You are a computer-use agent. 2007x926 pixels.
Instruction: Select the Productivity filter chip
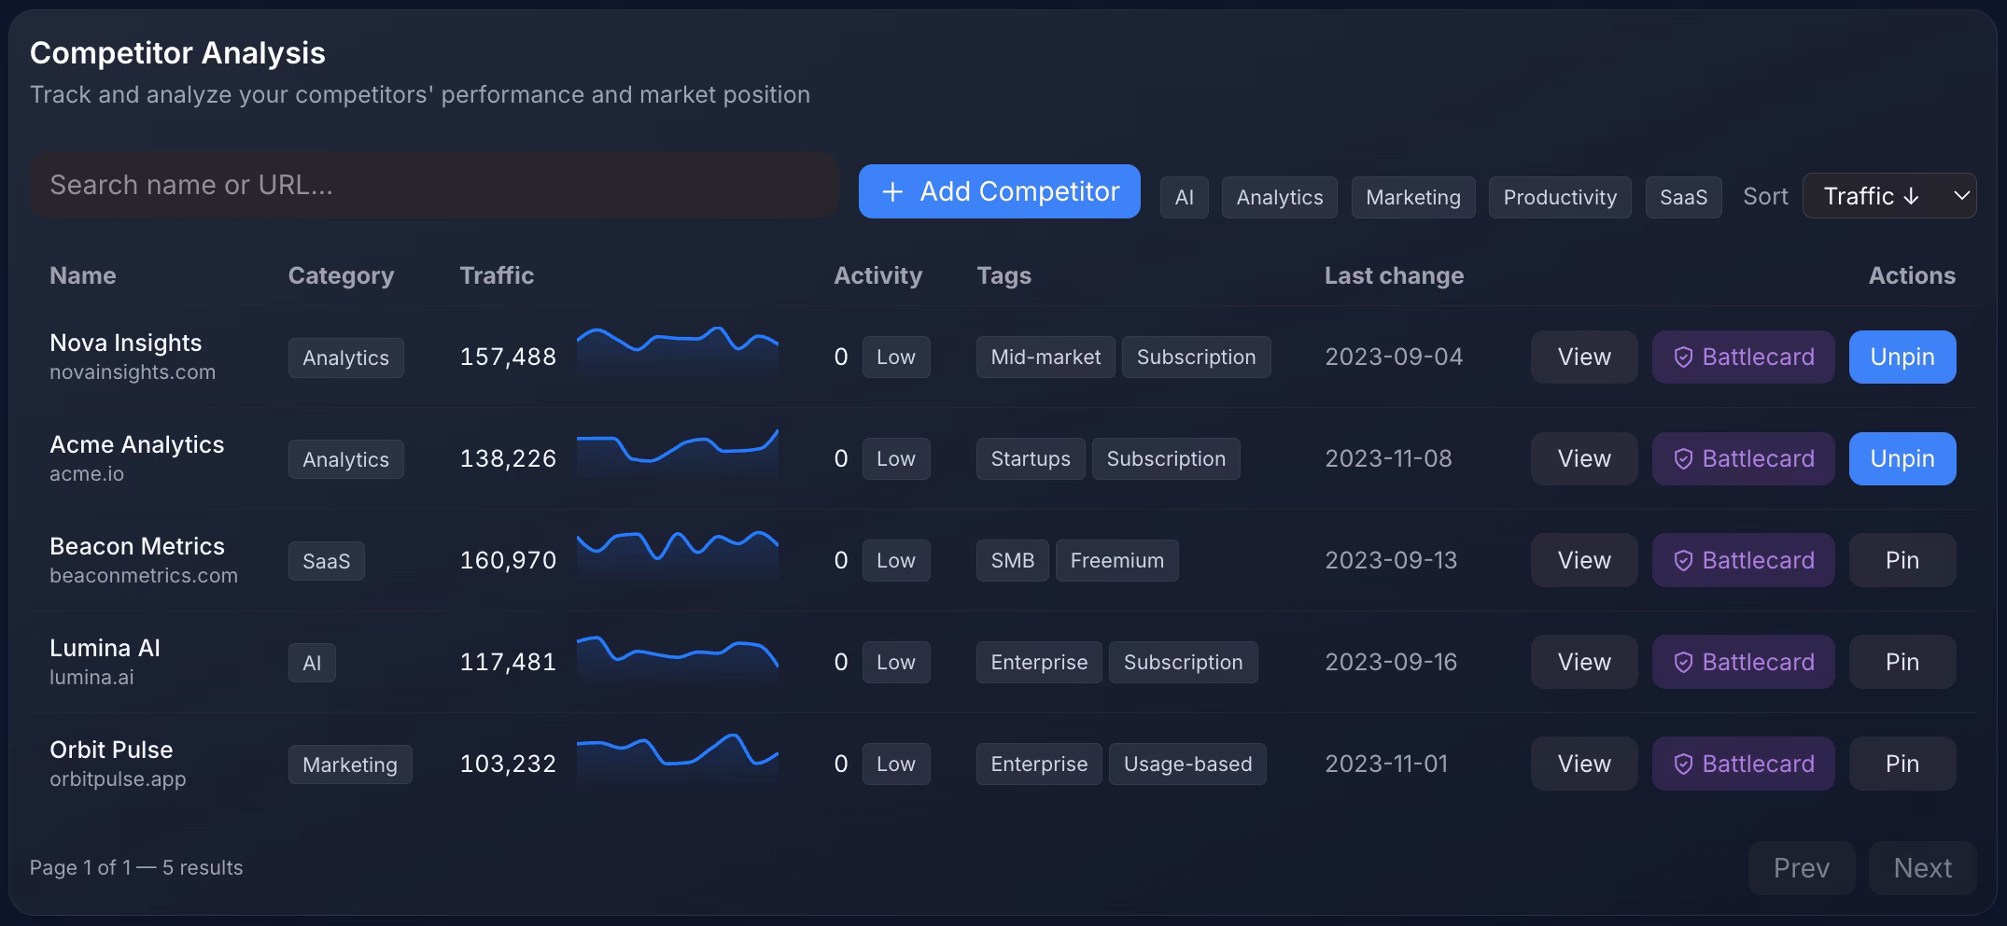(1559, 198)
